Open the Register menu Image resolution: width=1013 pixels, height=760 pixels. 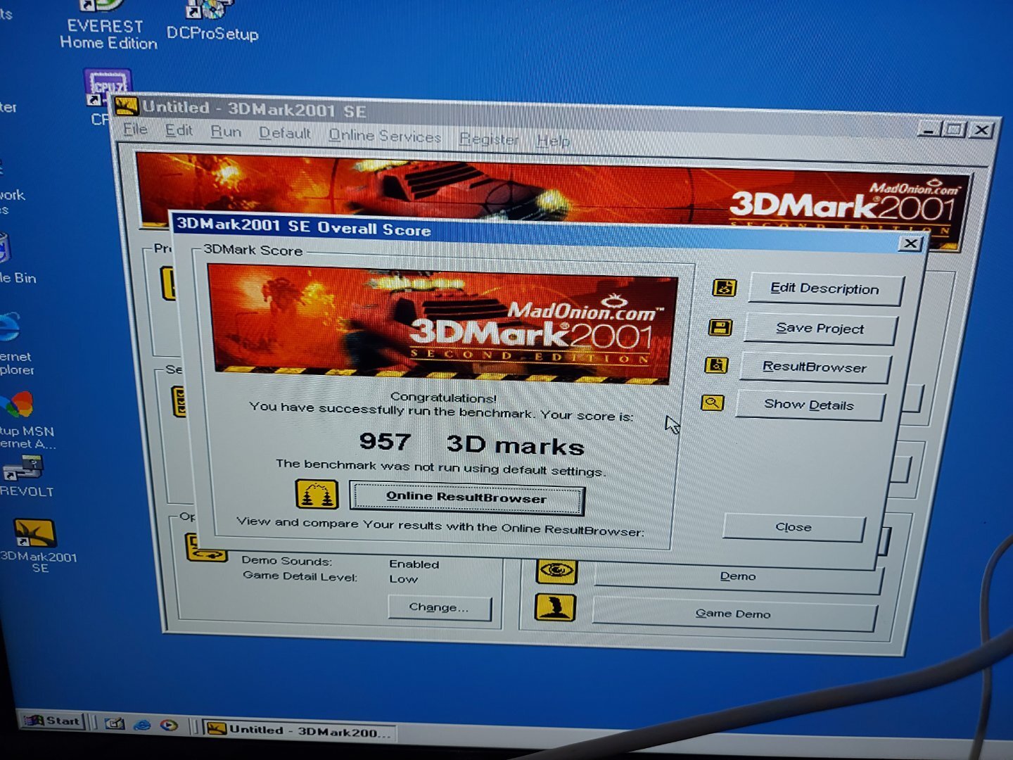(489, 139)
